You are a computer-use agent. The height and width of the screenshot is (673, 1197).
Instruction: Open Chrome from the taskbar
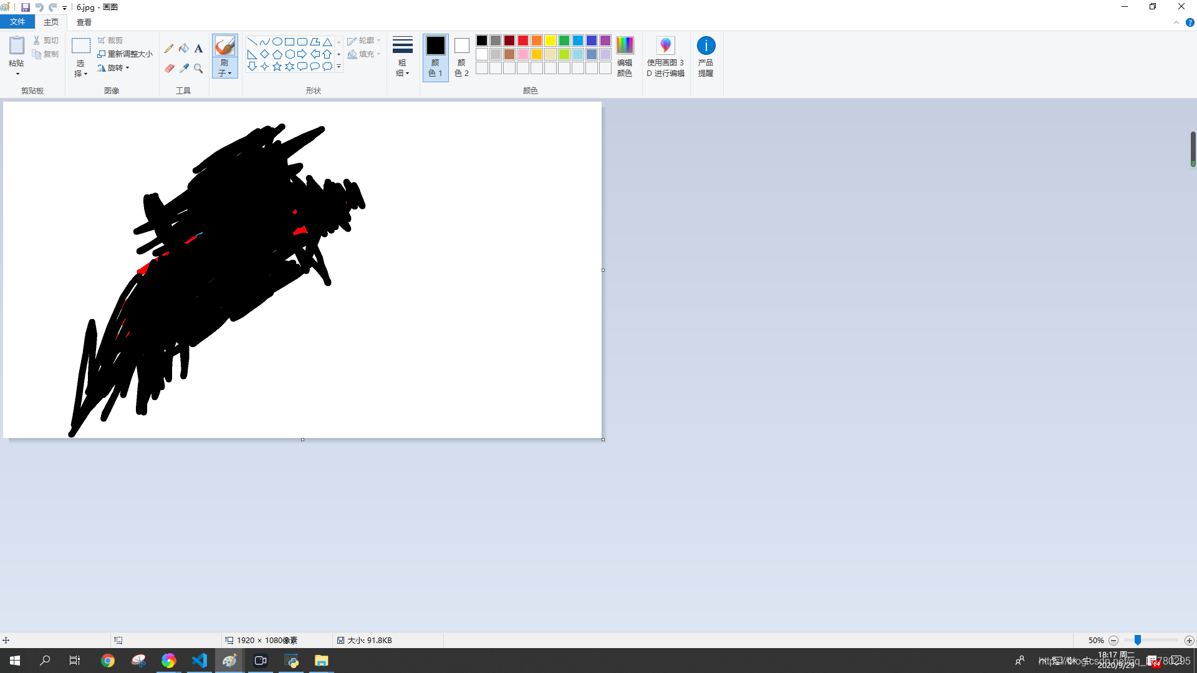point(108,661)
